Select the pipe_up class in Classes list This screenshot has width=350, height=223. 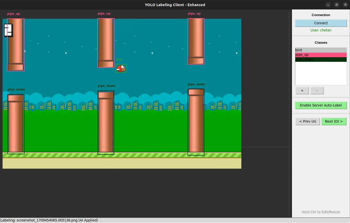point(321,55)
